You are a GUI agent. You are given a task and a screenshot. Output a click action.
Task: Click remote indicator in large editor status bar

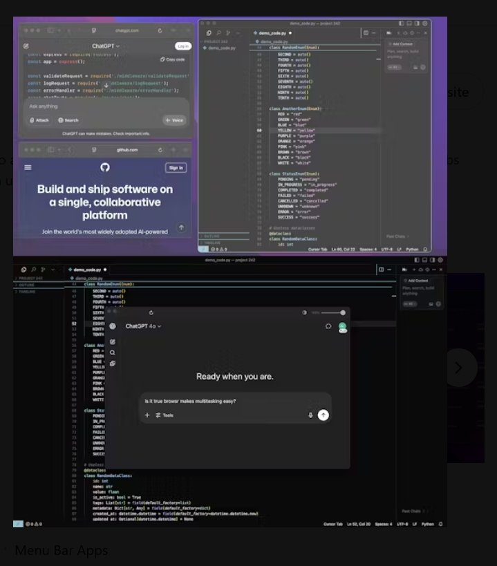[18, 524]
